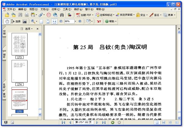184x128 pixels.
Task: Select the magnifier Zoom In tool
Action: (33, 21)
